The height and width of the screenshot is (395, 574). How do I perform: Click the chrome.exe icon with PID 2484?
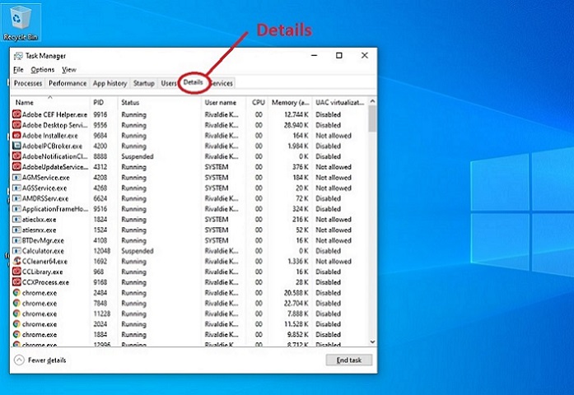coord(17,292)
